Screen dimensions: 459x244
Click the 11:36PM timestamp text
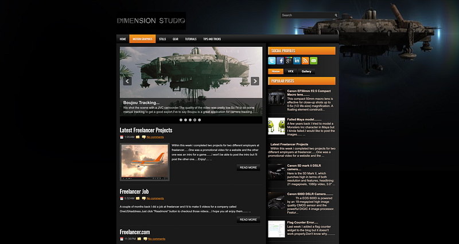click(130, 239)
